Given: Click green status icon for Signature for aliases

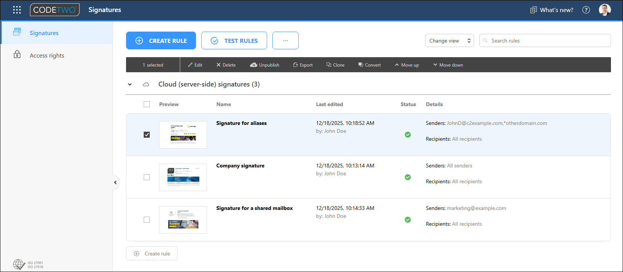Looking at the screenshot, I should (x=408, y=135).
